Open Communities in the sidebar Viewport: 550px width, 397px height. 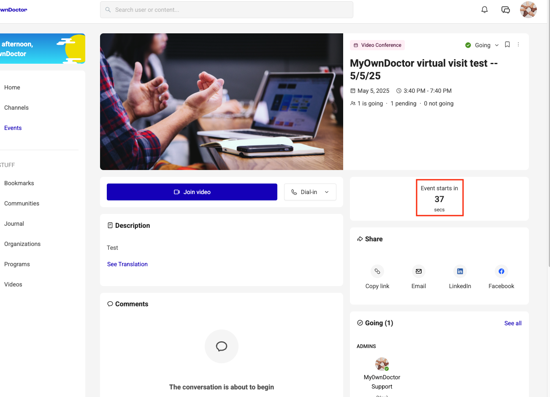(x=22, y=203)
